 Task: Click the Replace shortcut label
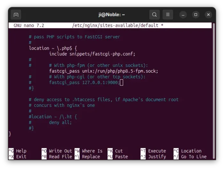click(x=91, y=157)
